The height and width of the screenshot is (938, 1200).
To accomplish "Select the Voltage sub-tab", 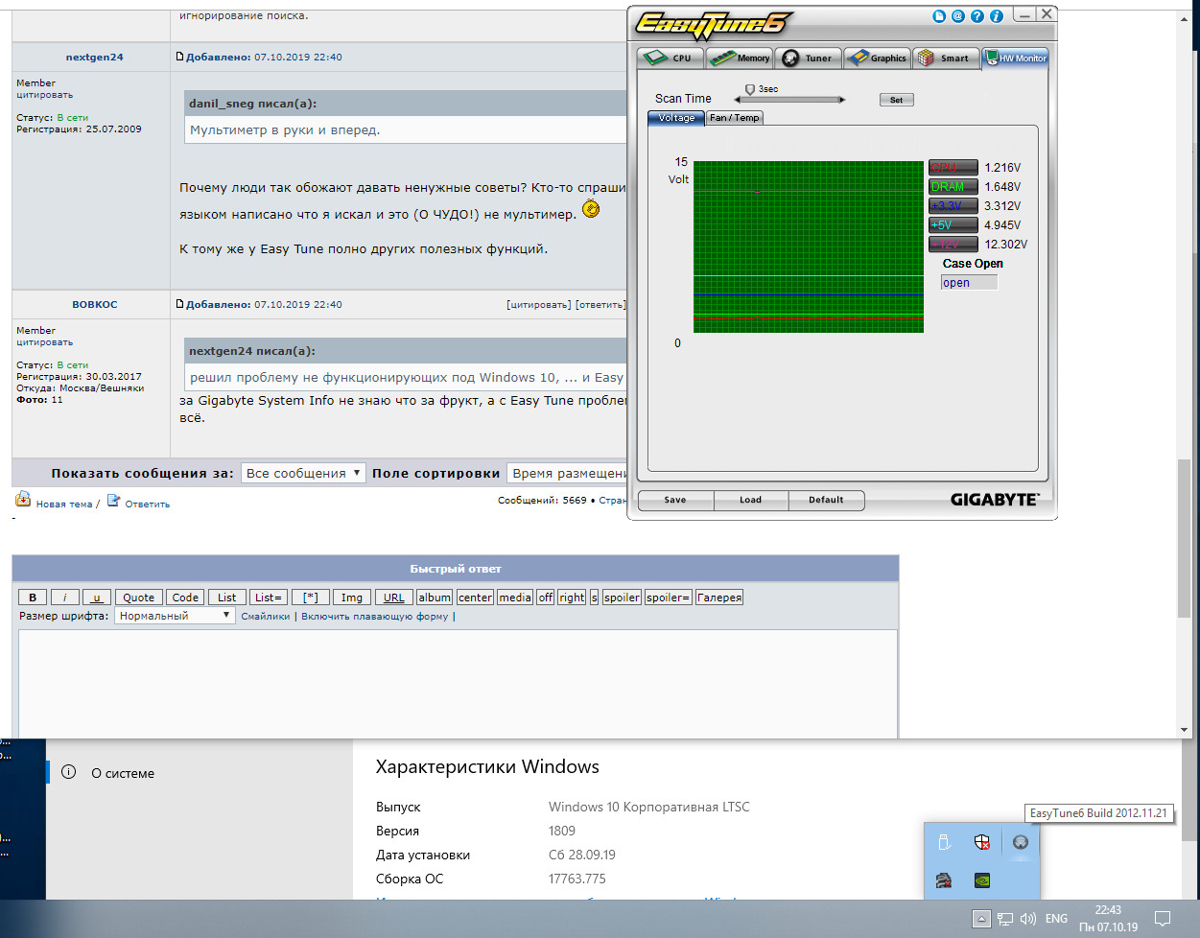I will coord(676,118).
